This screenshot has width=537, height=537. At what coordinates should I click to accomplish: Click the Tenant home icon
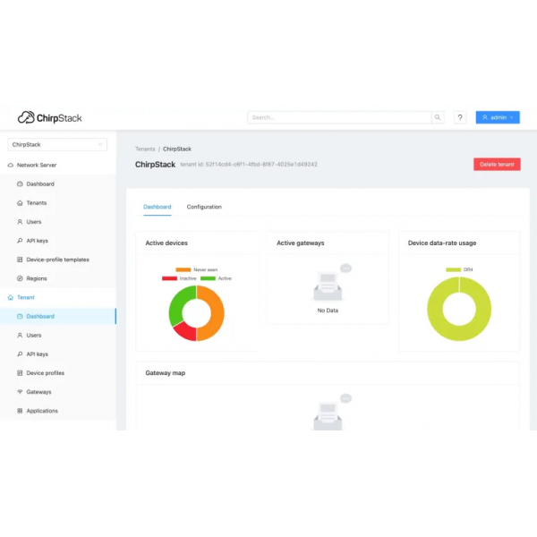pos(11,297)
